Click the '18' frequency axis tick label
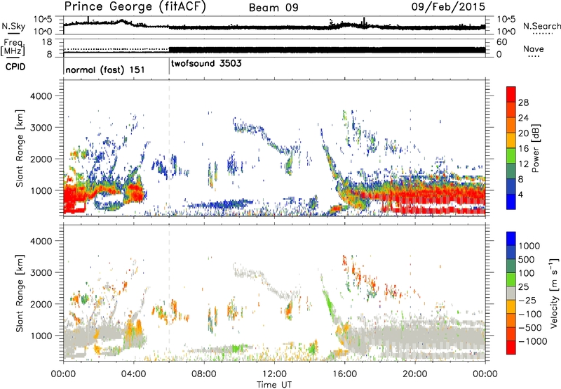The width and height of the screenshot is (561, 389). 47,42
